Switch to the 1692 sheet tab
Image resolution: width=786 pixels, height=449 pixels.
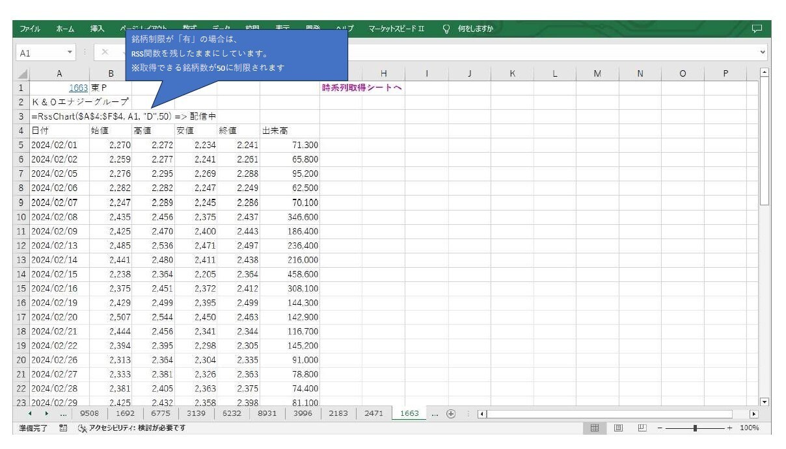point(125,413)
